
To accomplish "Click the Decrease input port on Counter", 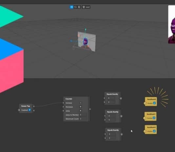I will 63,107.
